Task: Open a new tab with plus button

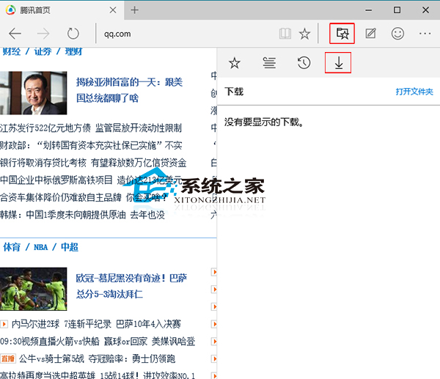Action: click(134, 10)
